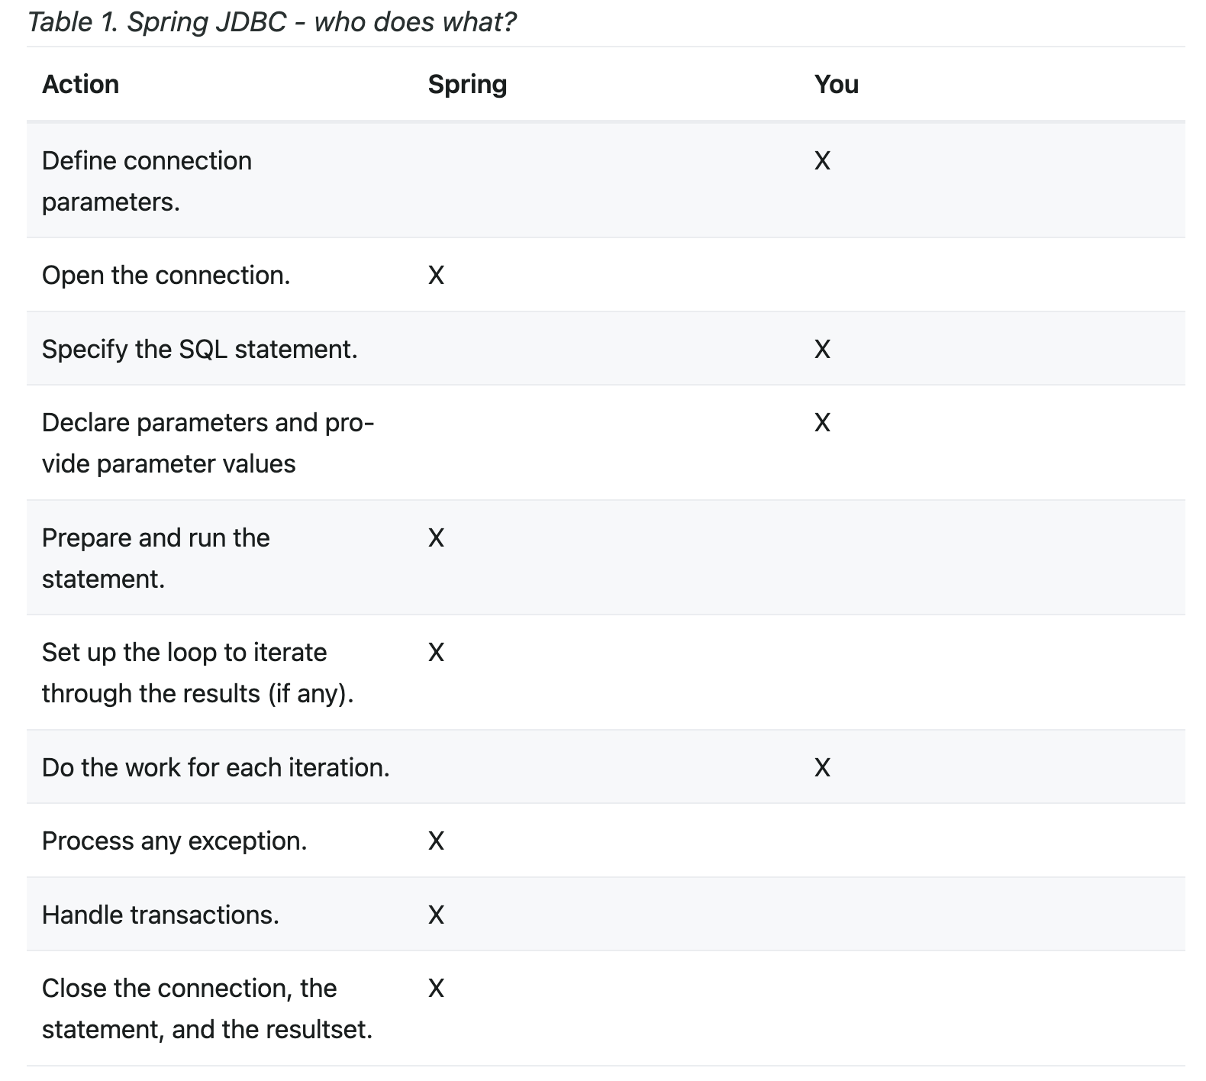1206x1081 pixels.
Task: Click the X in the 'Prepare and run the statement' row
Action: click(436, 538)
